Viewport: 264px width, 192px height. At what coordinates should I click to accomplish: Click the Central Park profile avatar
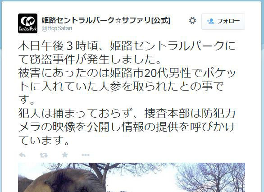click(x=27, y=23)
